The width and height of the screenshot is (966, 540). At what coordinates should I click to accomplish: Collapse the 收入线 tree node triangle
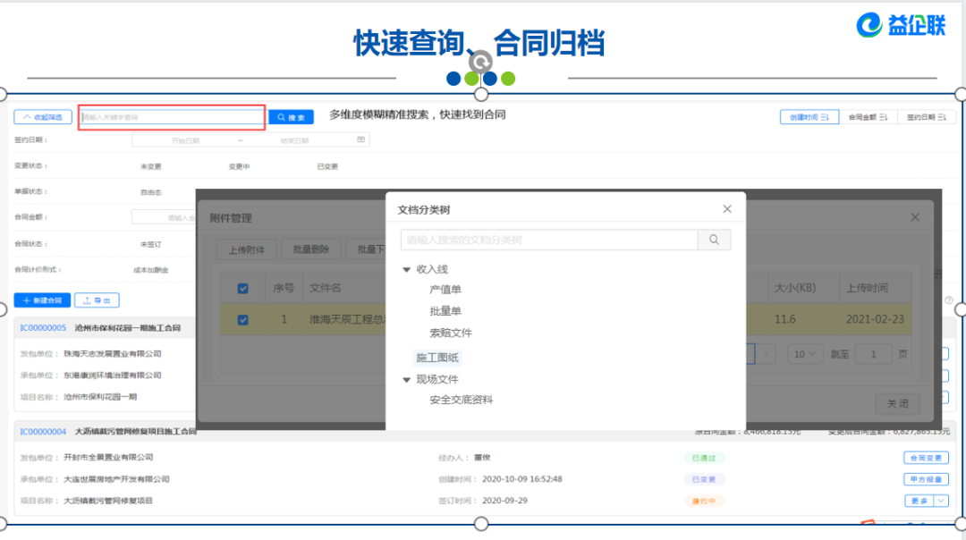407,270
